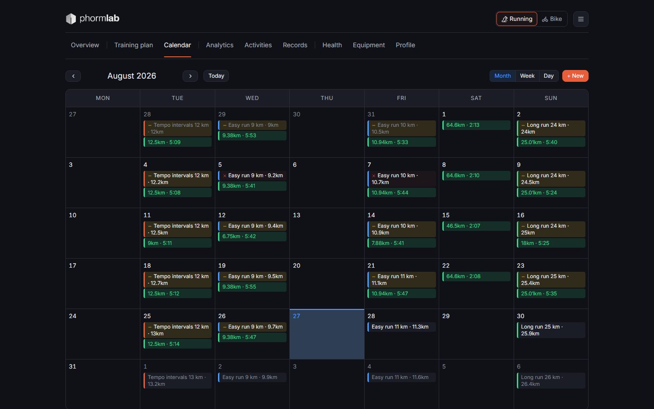Create a New calendar entry
Screen dimensions: 654x409
575,76
